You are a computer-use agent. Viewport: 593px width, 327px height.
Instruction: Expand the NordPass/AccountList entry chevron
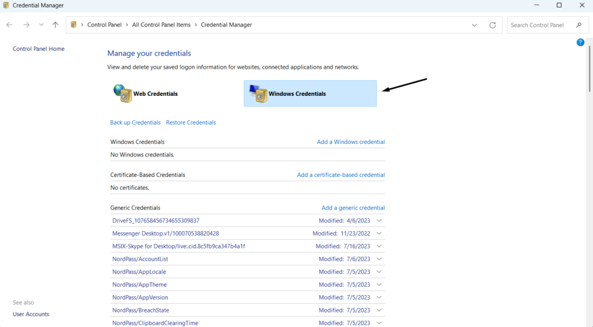(379, 259)
